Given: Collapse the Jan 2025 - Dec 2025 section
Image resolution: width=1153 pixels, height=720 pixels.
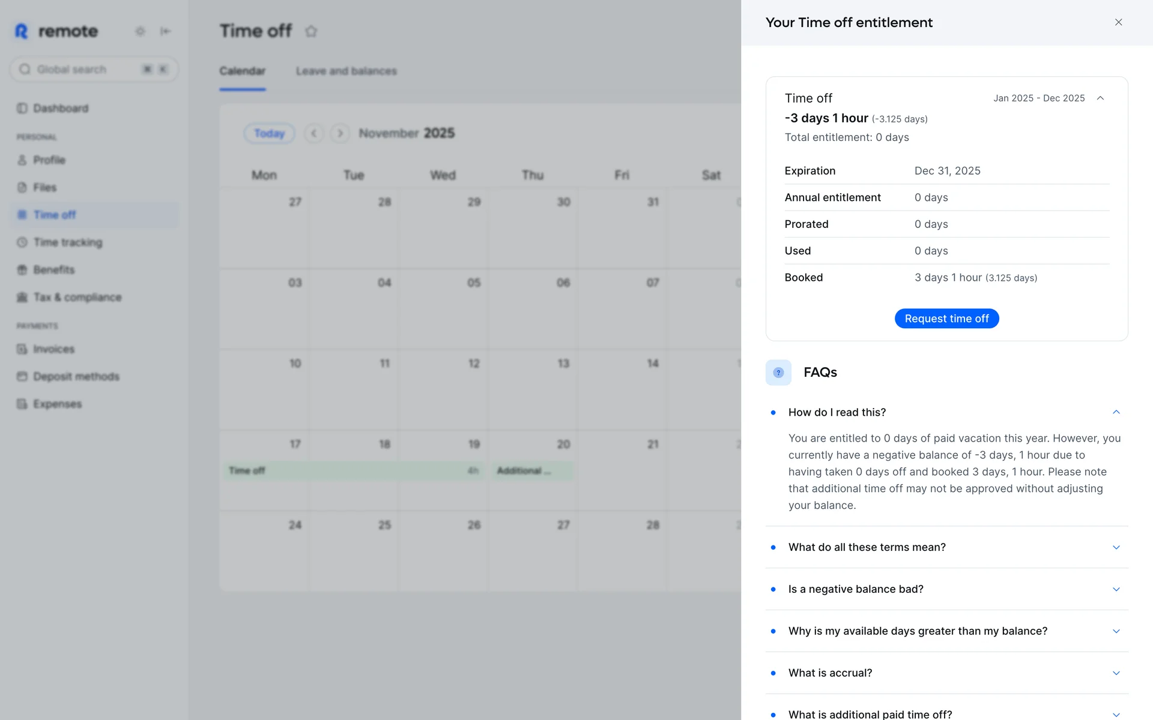Looking at the screenshot, I should coord(1100,98).
